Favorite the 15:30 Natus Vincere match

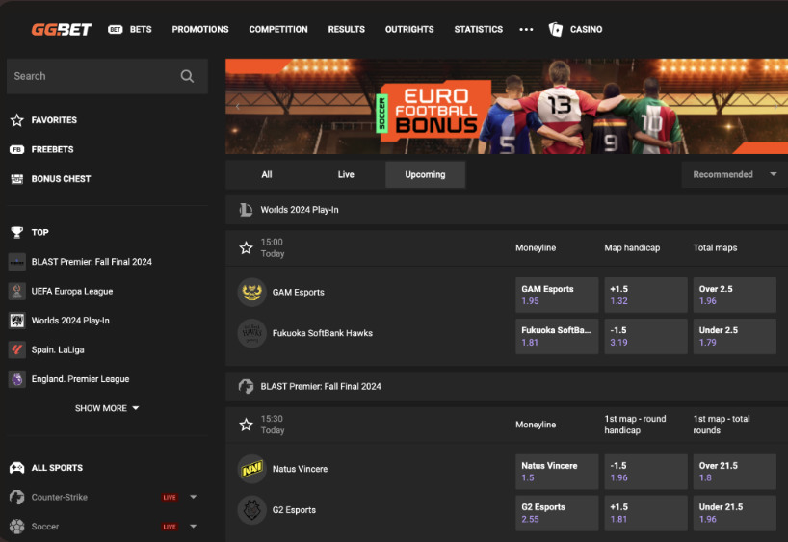point(246,425)
